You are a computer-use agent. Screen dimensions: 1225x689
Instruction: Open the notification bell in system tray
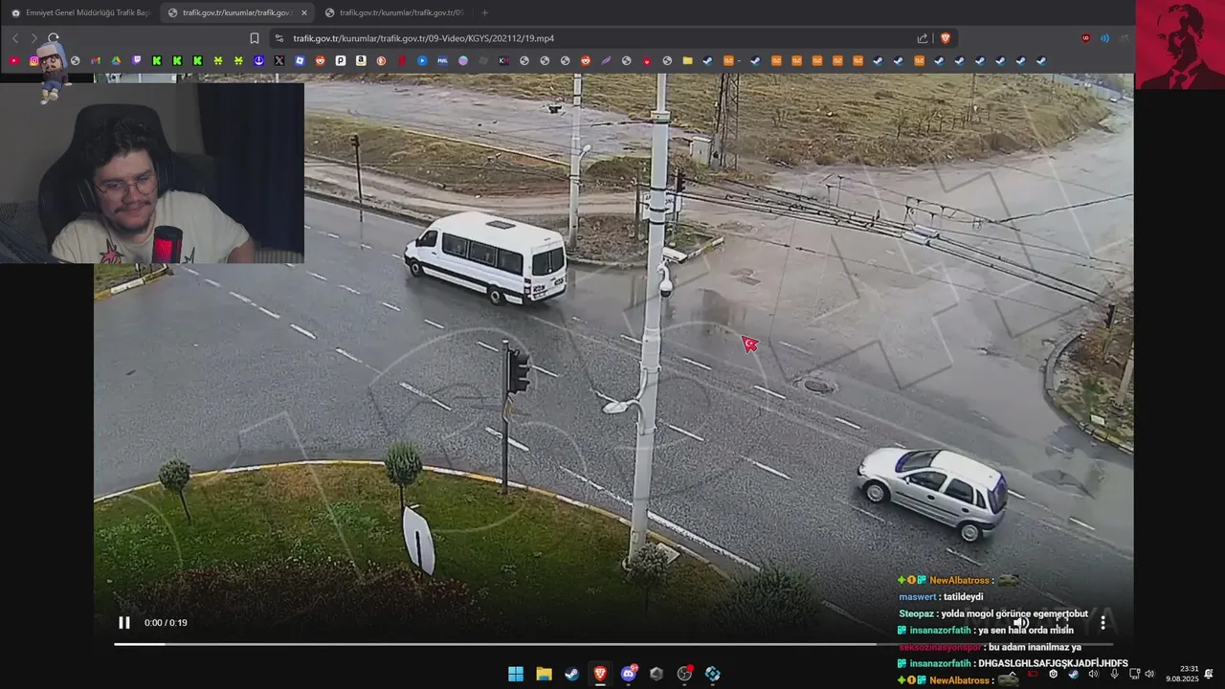[1210, 674]
